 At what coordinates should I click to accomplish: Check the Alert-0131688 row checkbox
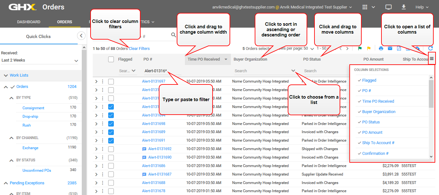[111, 183]
